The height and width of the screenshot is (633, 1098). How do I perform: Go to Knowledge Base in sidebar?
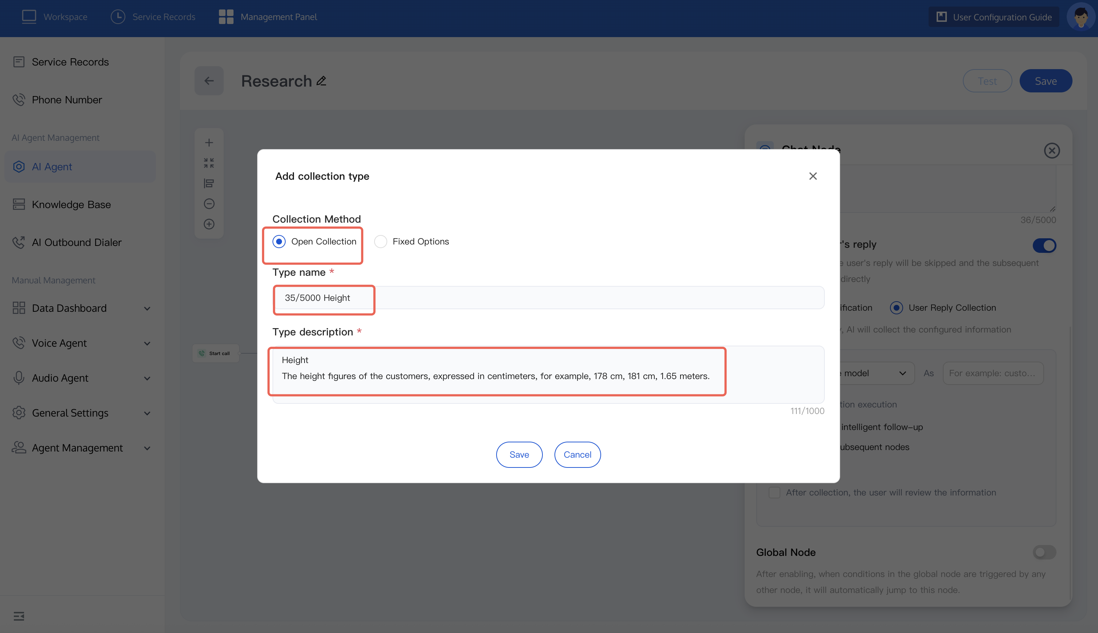[71, 204]
